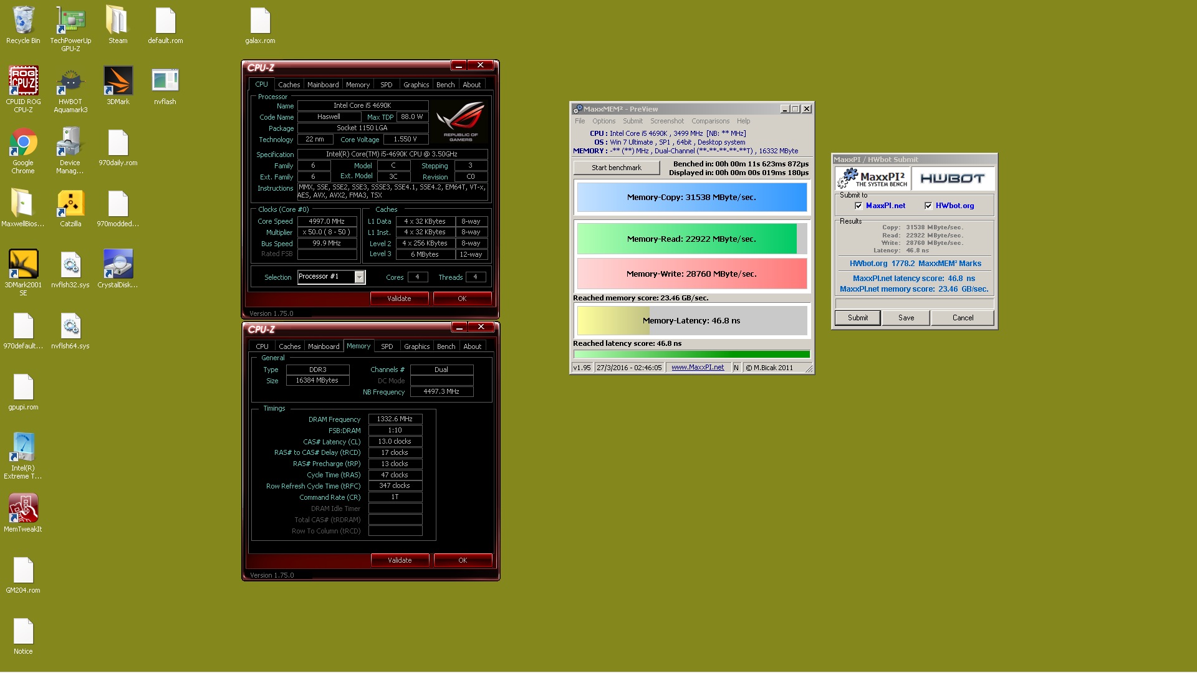The image size is (1197, 673).
Task: Open the www.MaxxPI.net link
Action: tap(698, 368)
